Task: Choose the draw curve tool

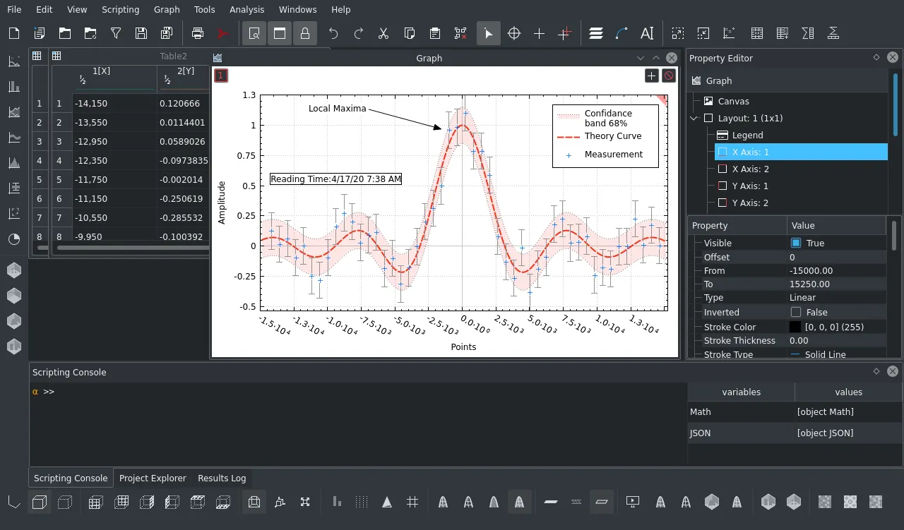Action: (621, 33)
